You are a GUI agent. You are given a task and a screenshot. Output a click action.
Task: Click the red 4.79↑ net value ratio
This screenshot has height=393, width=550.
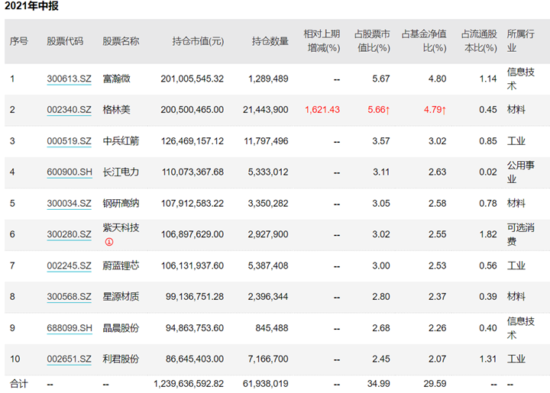[x=435, y=110]
